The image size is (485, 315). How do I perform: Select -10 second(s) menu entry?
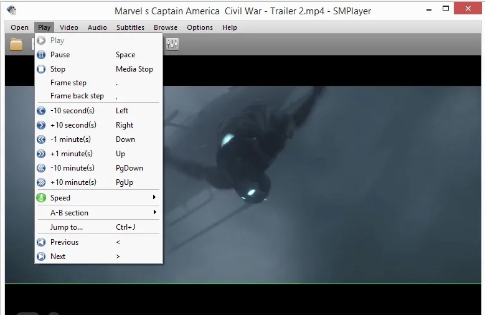tap(98, 111)
